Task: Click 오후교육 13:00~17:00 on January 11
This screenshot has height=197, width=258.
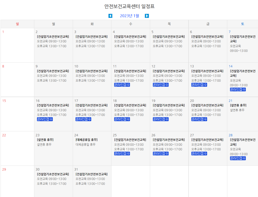Action: coord(129,81)
